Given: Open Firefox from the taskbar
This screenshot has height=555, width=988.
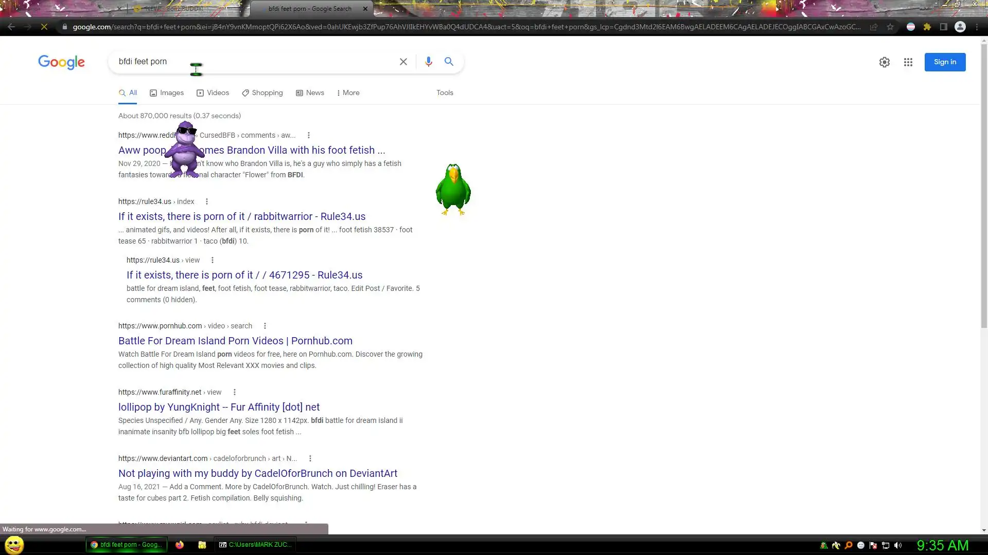Looking at the screenshot, I should [x=179, y=545].
